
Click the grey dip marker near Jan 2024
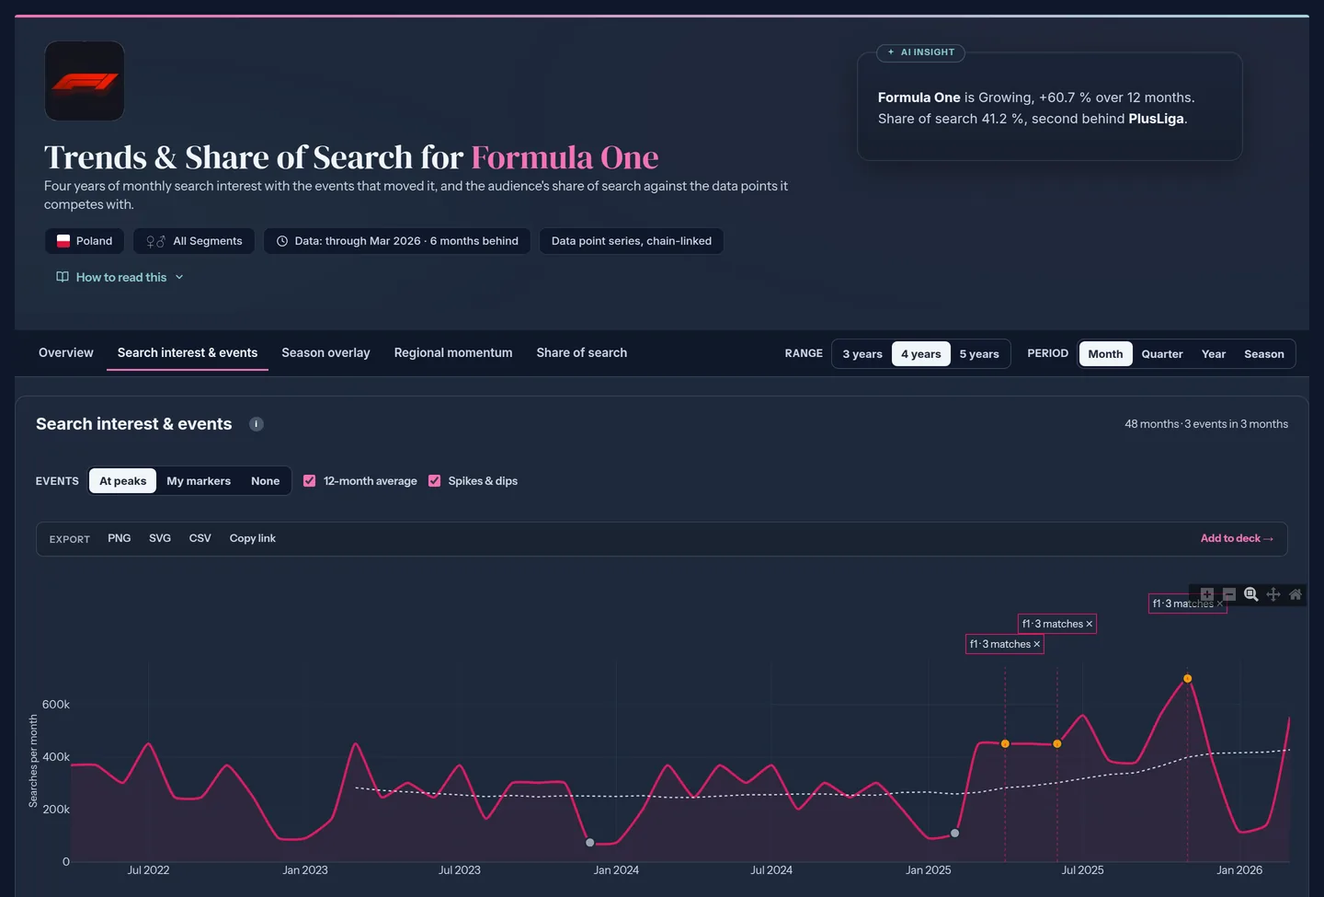(590, 843)
